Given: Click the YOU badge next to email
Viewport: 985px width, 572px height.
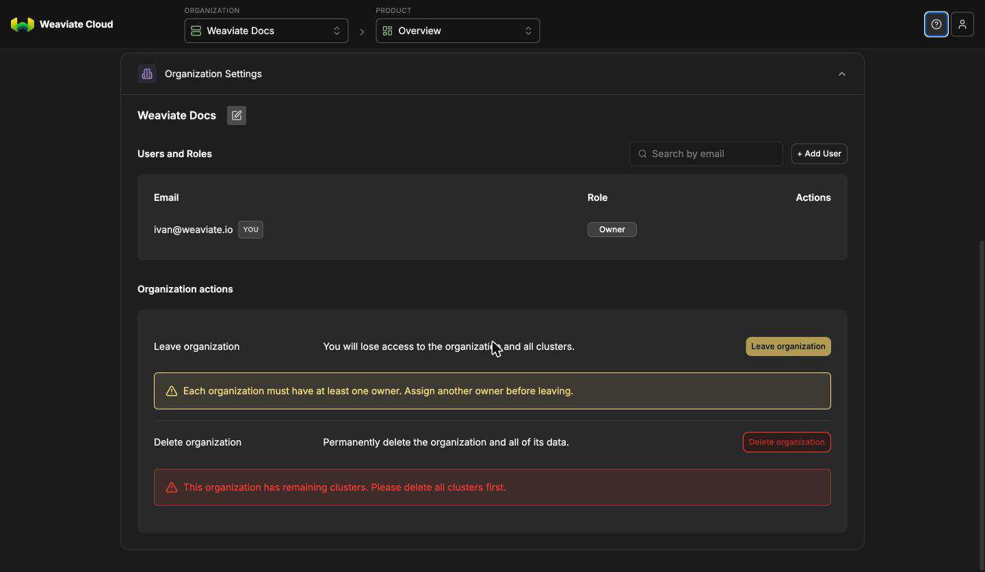Looking at the screenshot, I should point(251,230).
